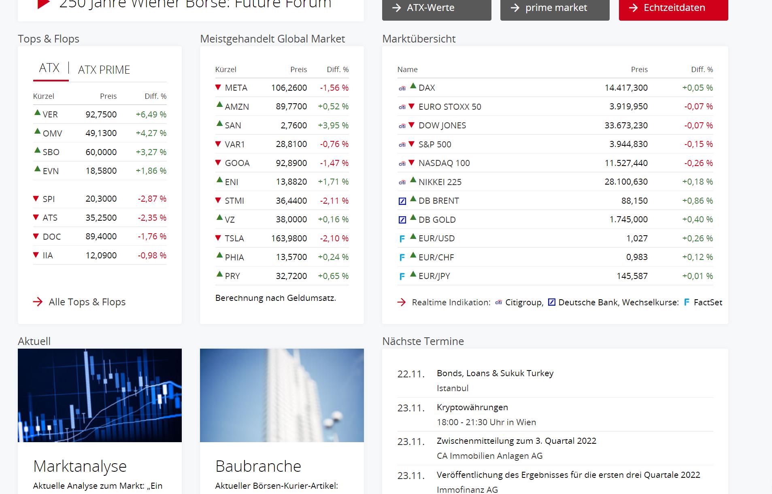
Task: Click the EUR/USD currency pair name
Action: pyautogui.click(x=436, y=238)
